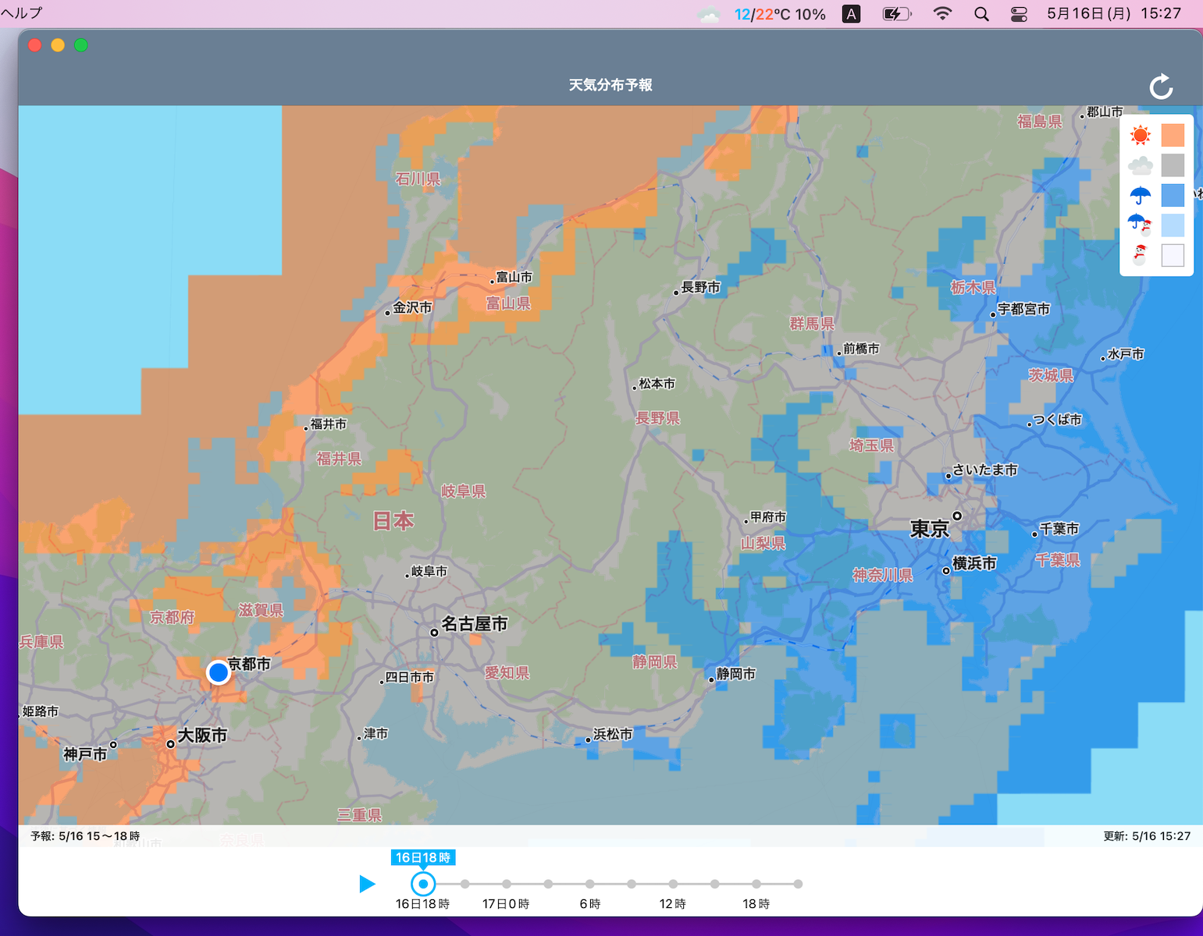This screenshot has height=936, width=1203.
Task: Jump to the 6時 timeline point
Action: (x=590, y=884)
